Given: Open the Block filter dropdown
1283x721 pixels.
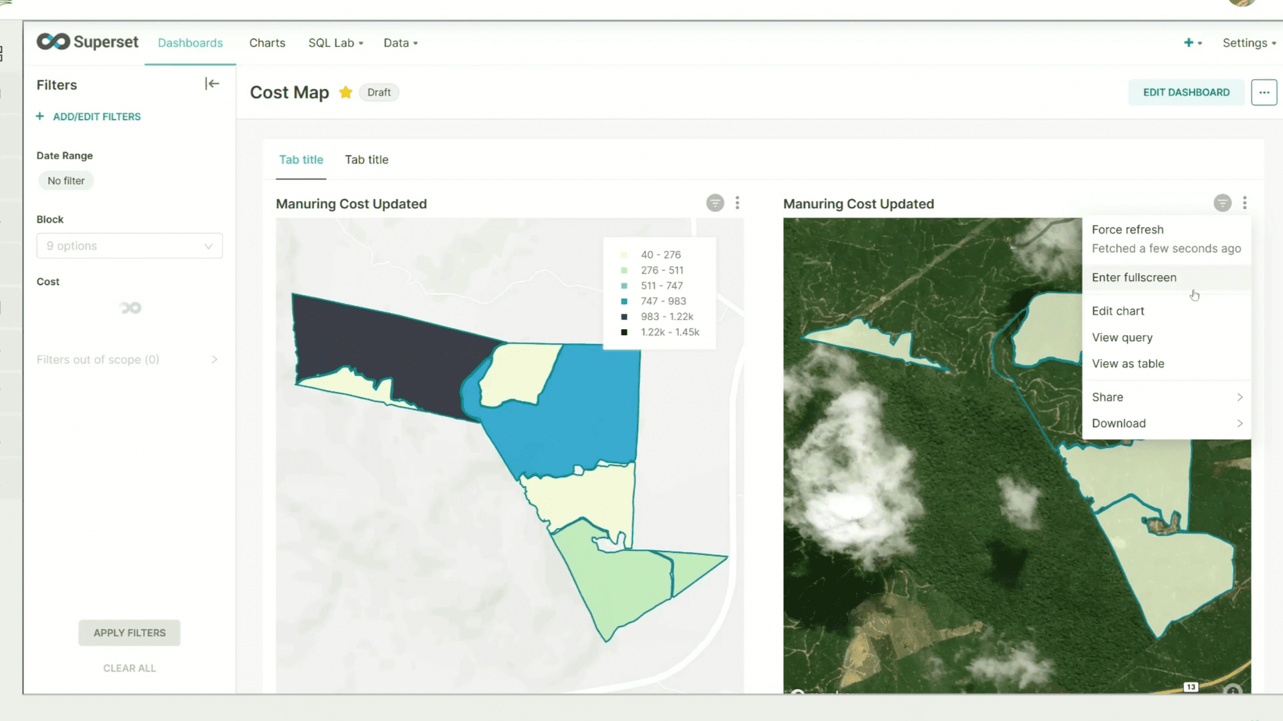Looking at the screenshot, I should tap(130, 246).
